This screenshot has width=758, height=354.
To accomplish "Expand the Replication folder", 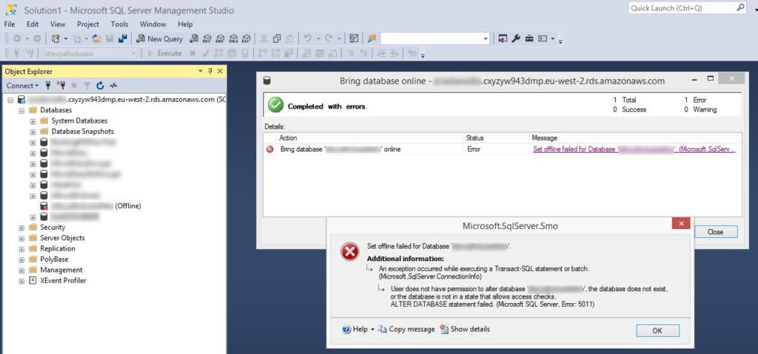I will tap(21, 249).
